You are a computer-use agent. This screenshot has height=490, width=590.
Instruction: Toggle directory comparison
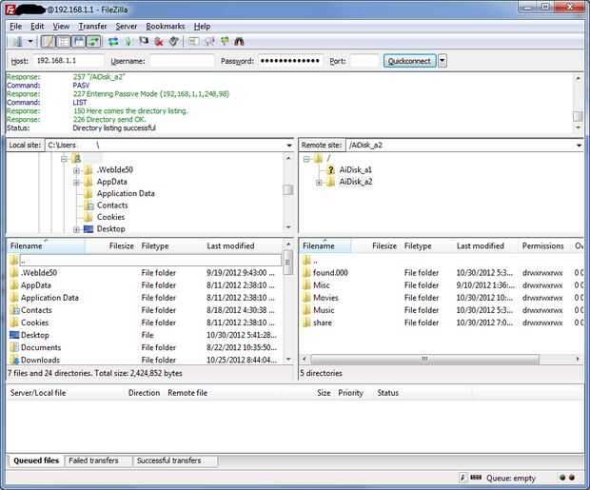coord(209,42)
